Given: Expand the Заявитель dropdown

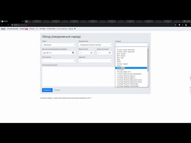Looking at the screenshot, I should click(x=95, y=60).
